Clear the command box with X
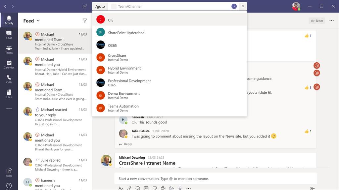The image size is (339, 190). pyautogui.click(x=243, y=7)
